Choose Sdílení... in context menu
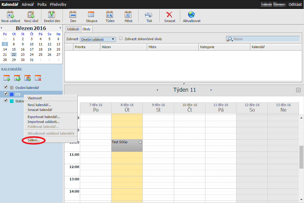 [x=51, y=140]
